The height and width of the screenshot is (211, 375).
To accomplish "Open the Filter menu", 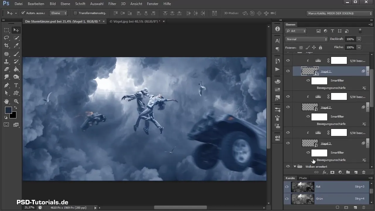I will pyautogui.click(x=112, y=4).
